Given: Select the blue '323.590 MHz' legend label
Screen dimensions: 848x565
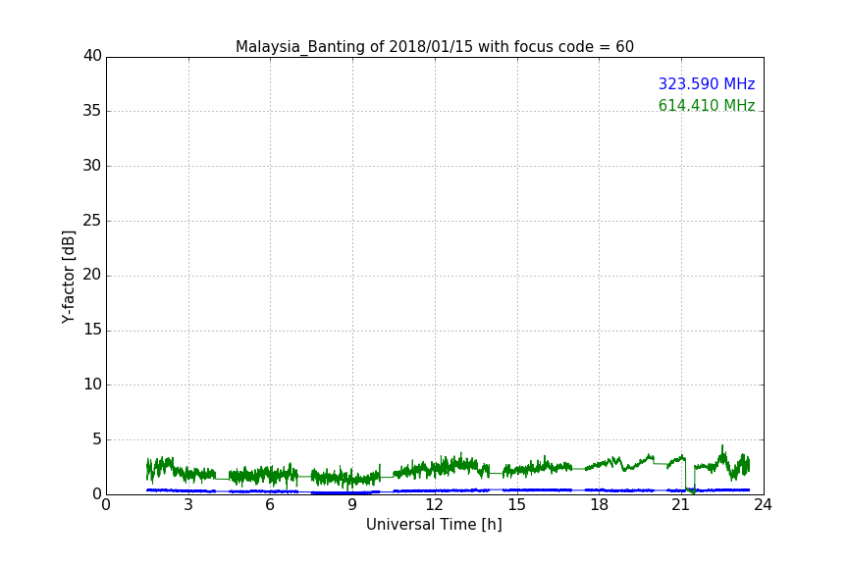Looking at the screenshot, I should click(x=707, y=83).
